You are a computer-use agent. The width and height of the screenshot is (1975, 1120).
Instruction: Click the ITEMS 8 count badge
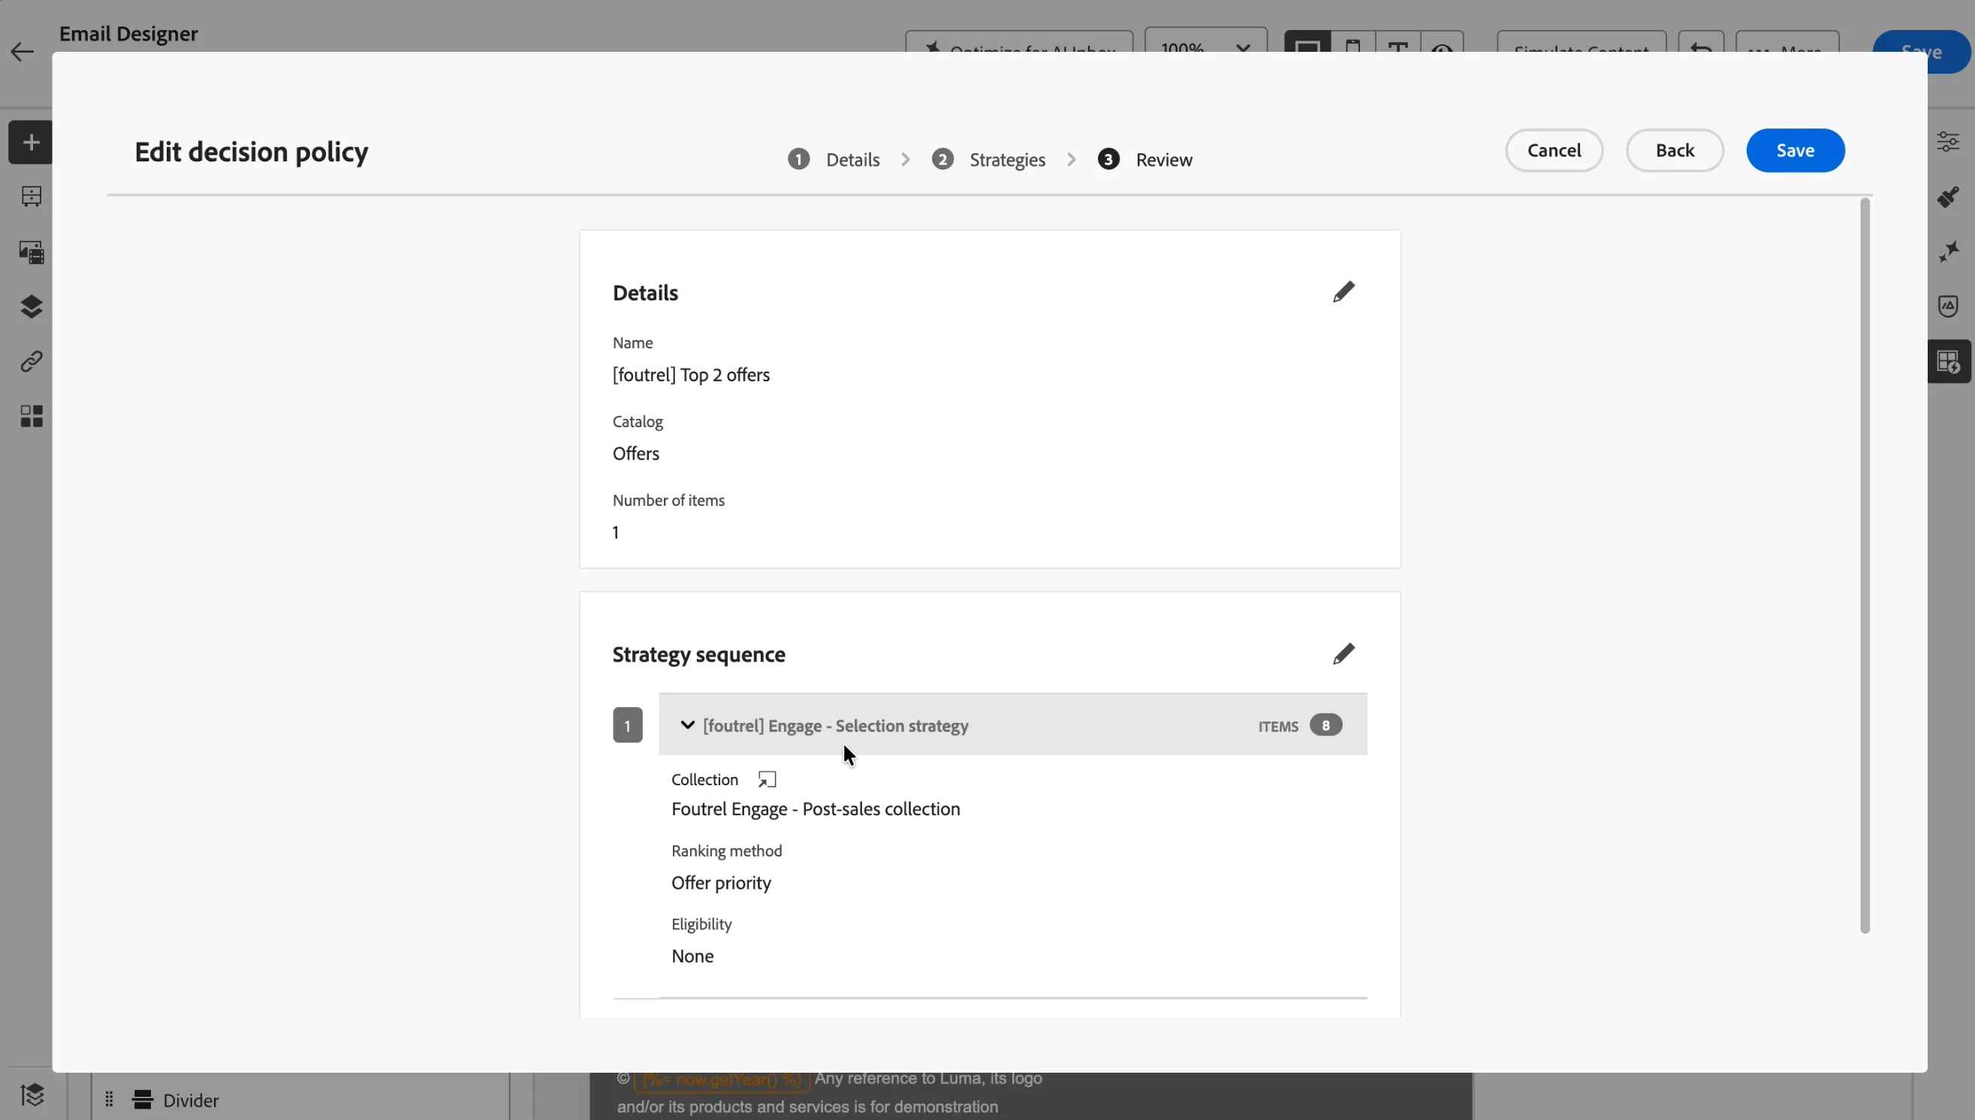[x=1325, y=725]
